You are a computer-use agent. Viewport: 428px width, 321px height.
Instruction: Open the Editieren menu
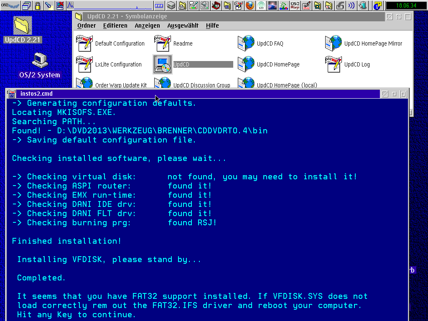click(x=115, y=25)
